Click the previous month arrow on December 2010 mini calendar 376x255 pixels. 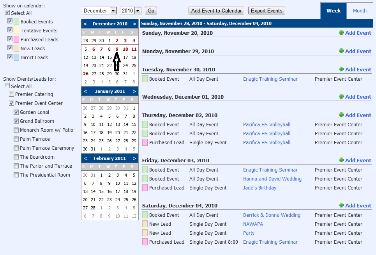point(85,24)
